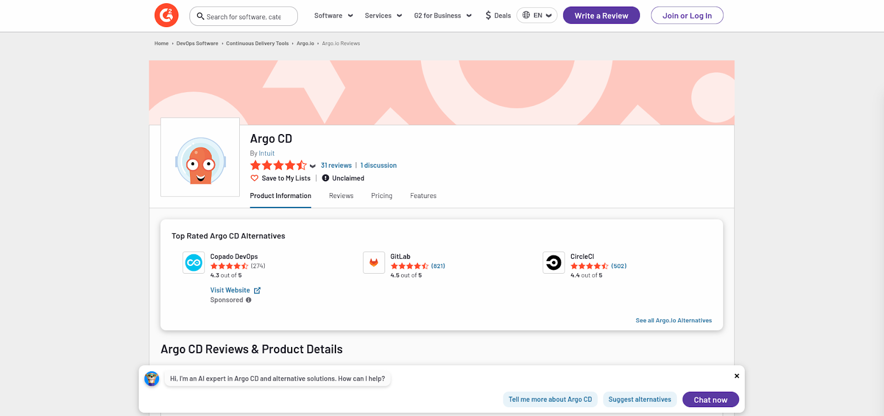Click Save to My Lists text
Screen dimensions: 884x416
286,178
